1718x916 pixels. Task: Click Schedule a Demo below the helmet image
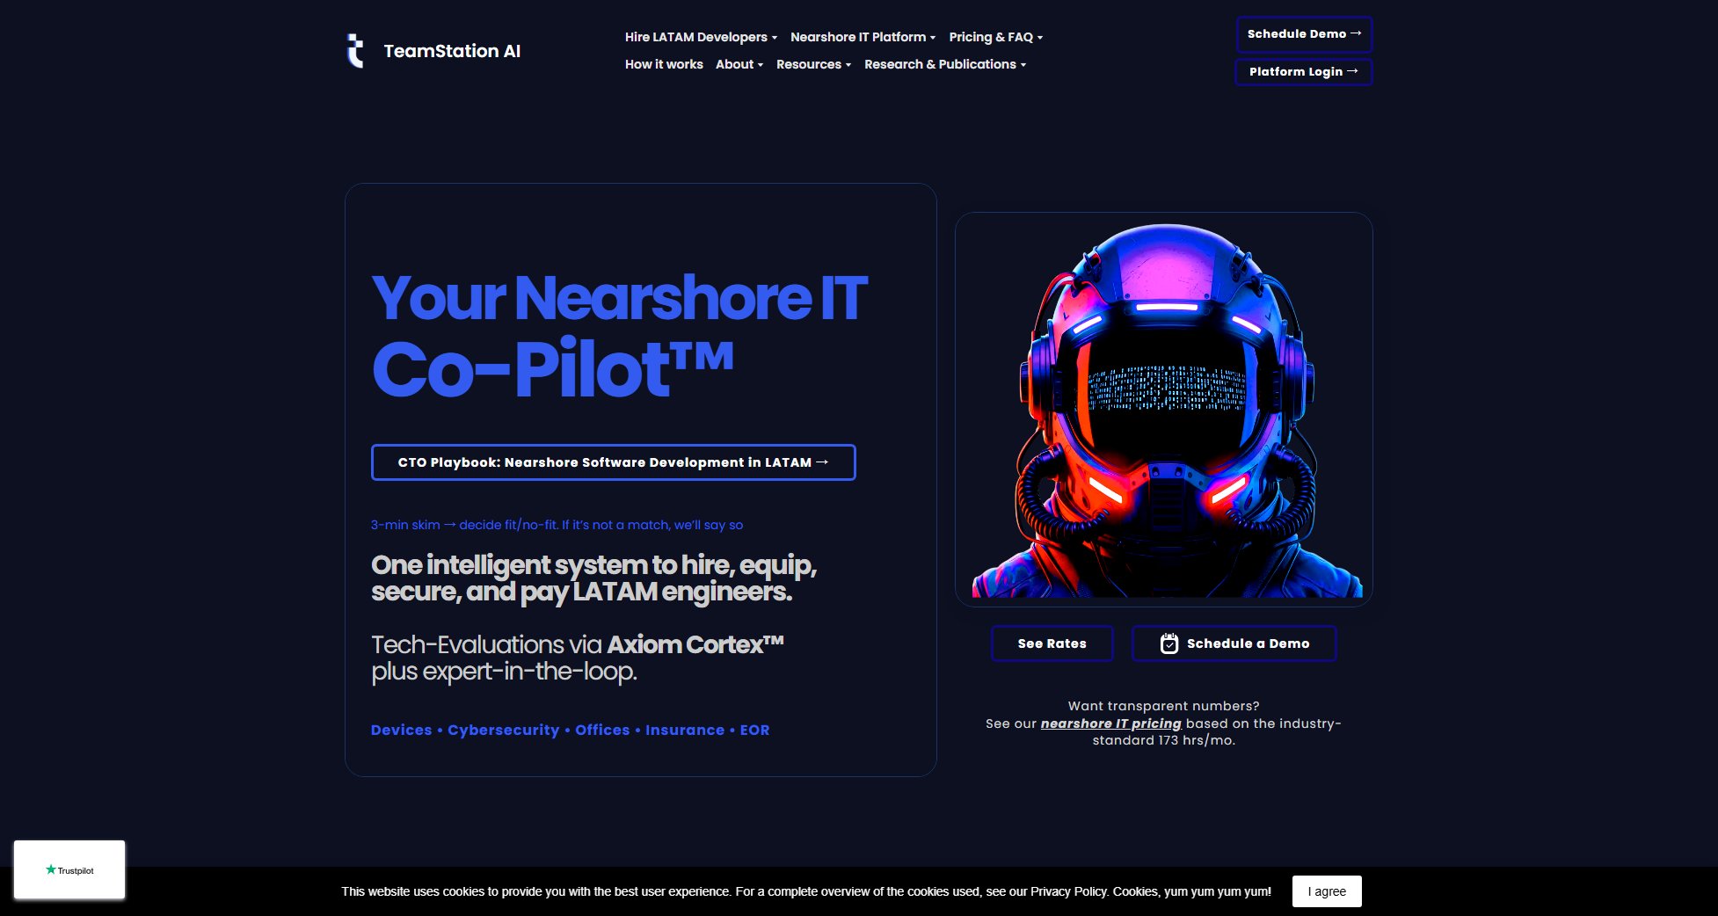point(1234,643)
